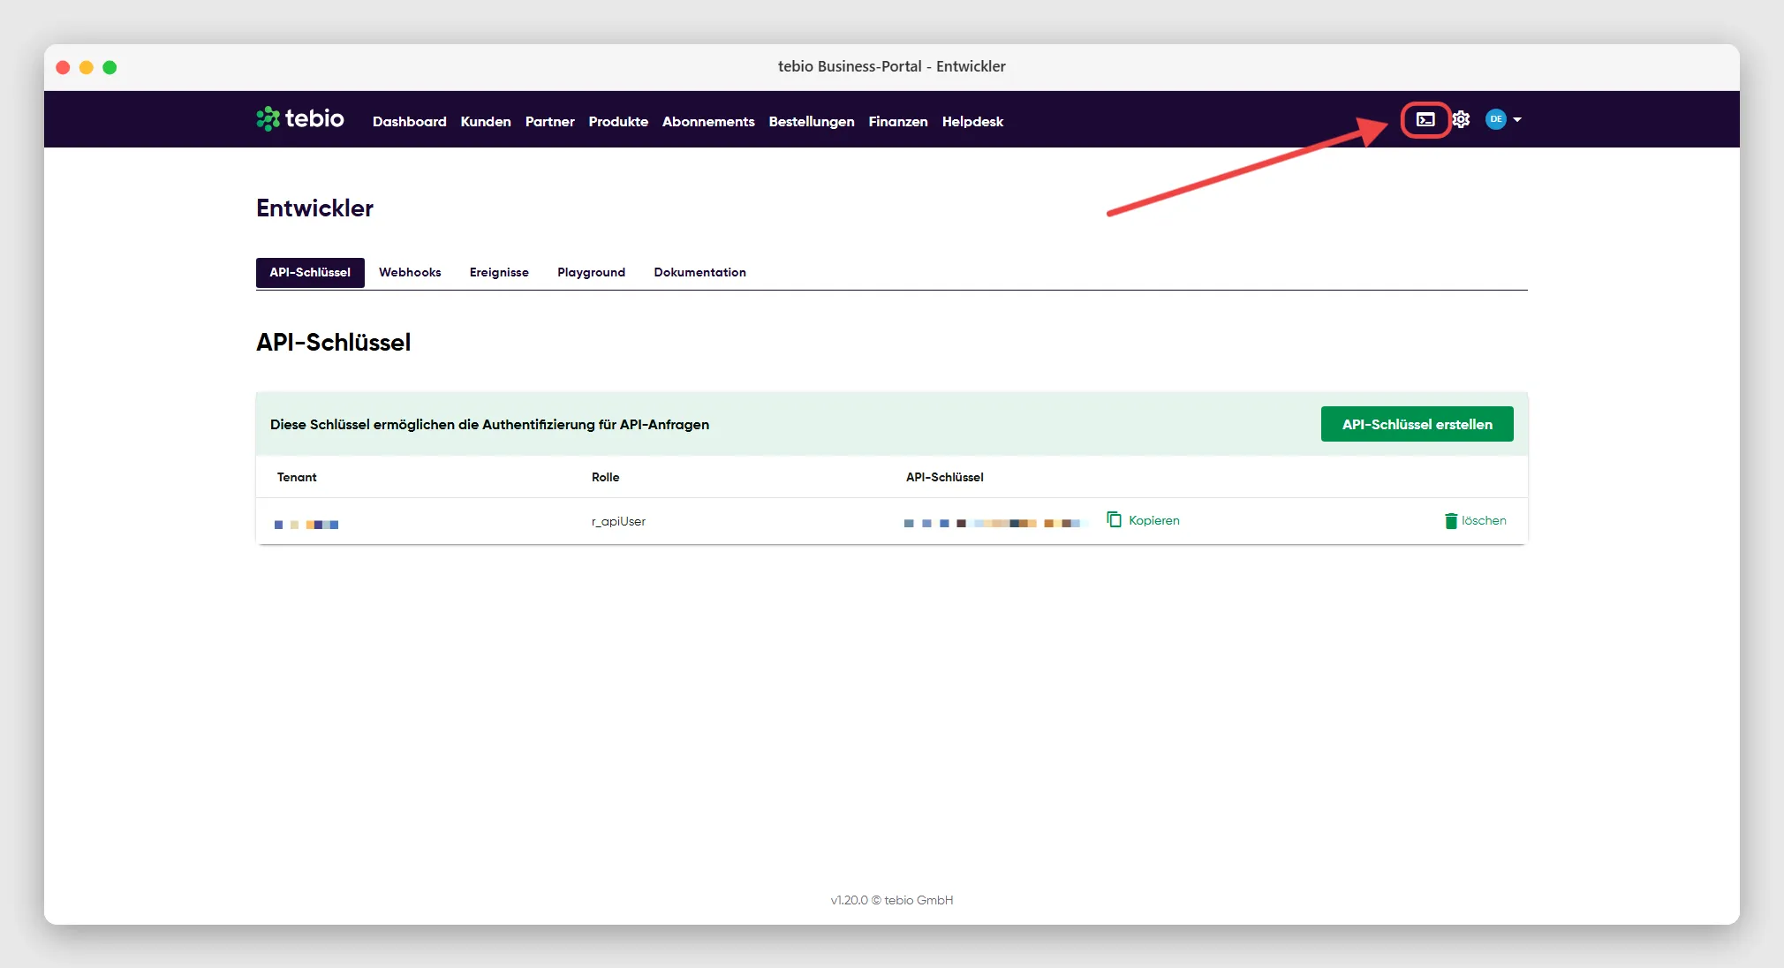
Task: Click the blurred tenant name
Action: point(306,525)
